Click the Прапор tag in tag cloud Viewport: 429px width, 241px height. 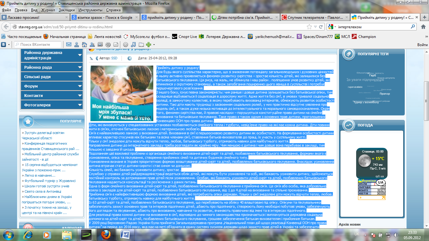[385, 94]
